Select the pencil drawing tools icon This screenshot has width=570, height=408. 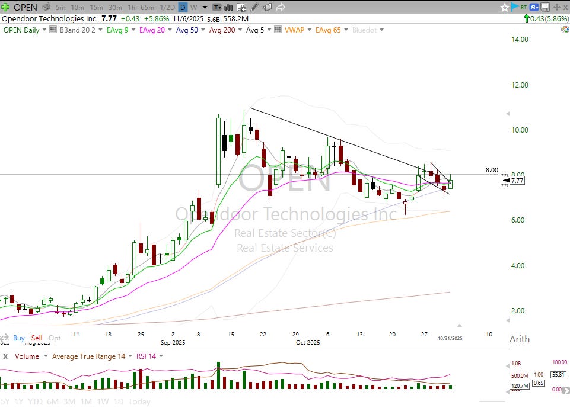(x=254, y=7)
